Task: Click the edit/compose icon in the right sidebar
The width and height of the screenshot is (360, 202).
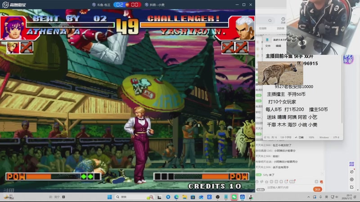Action: click(352, 187)
